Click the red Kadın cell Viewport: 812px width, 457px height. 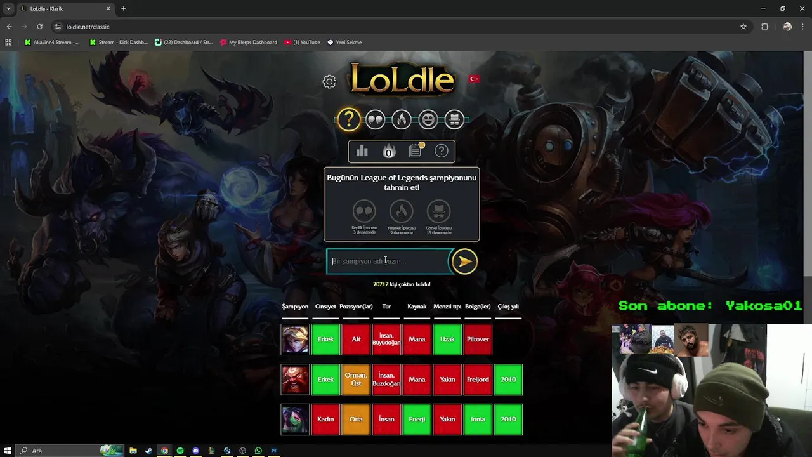pos(325,420)
